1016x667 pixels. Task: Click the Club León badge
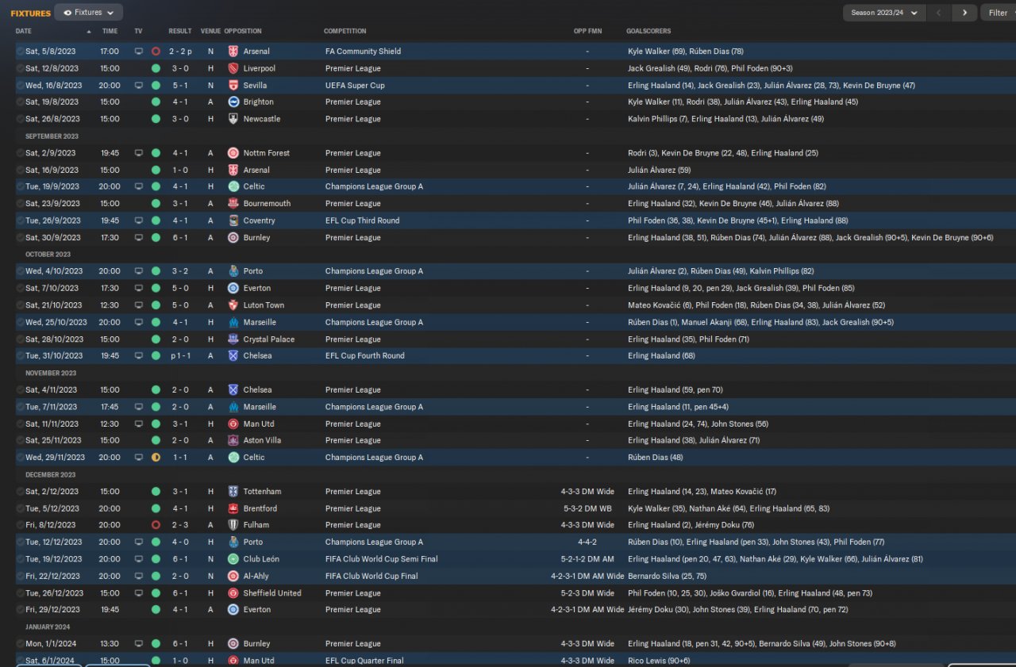(233, 559)
